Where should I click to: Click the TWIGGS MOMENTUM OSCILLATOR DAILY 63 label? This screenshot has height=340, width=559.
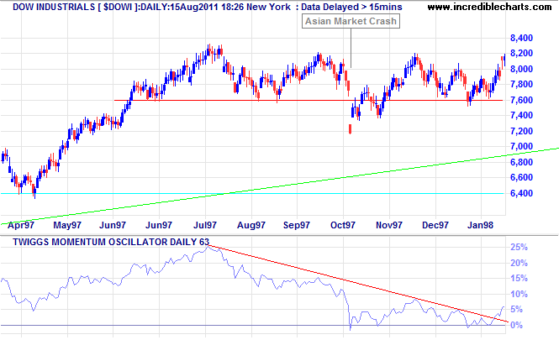(111, 242)
